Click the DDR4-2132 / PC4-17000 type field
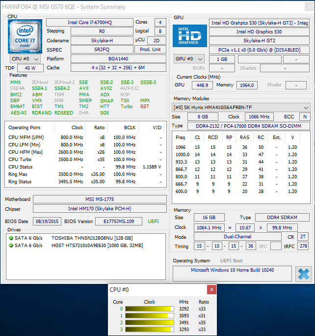Image resolution: width=315 pixels, height=336 pixels. point(249,126)
